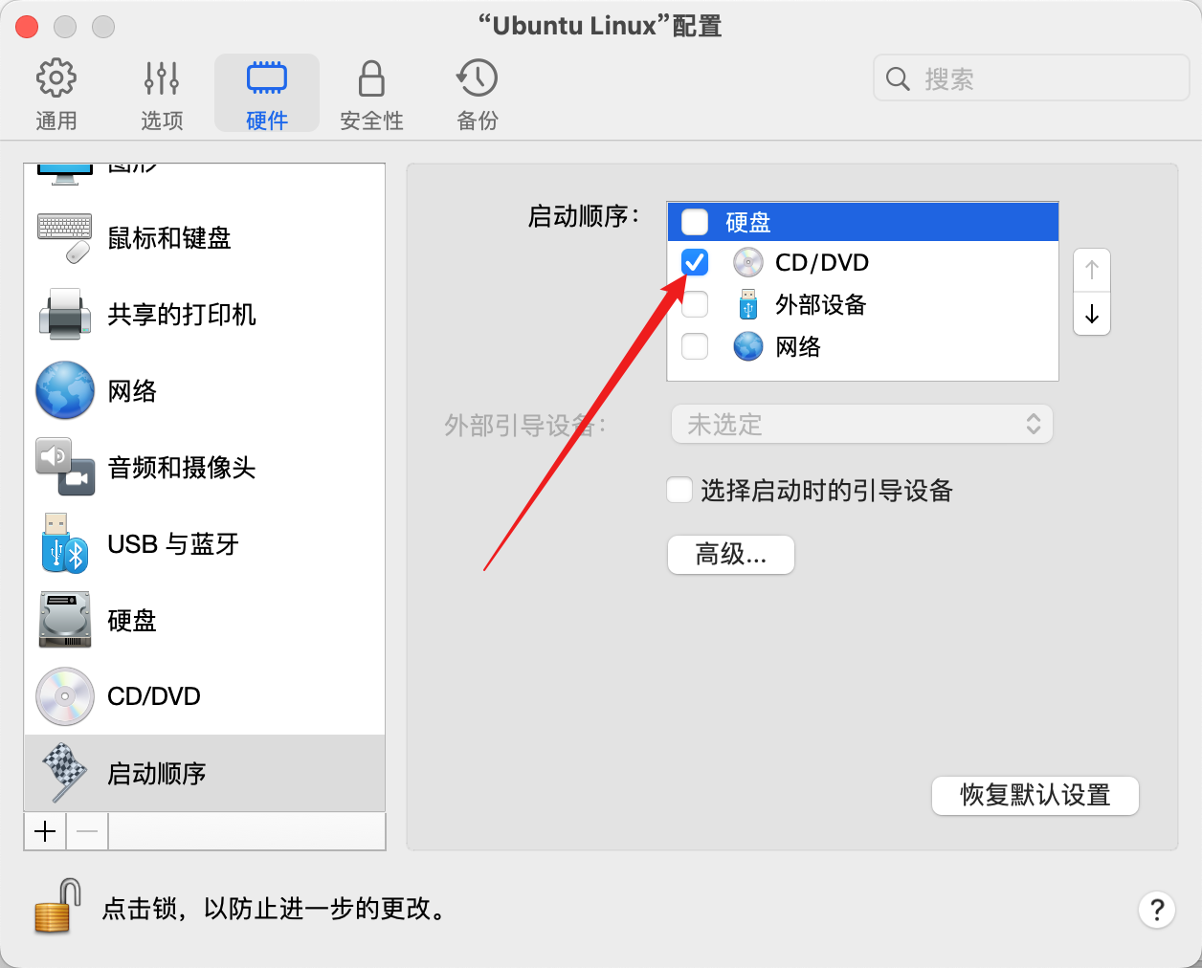Select the 硬盘 hard disk icon in the sidebar
This screenshot has width=1202, height=968.
click(64, 620)
